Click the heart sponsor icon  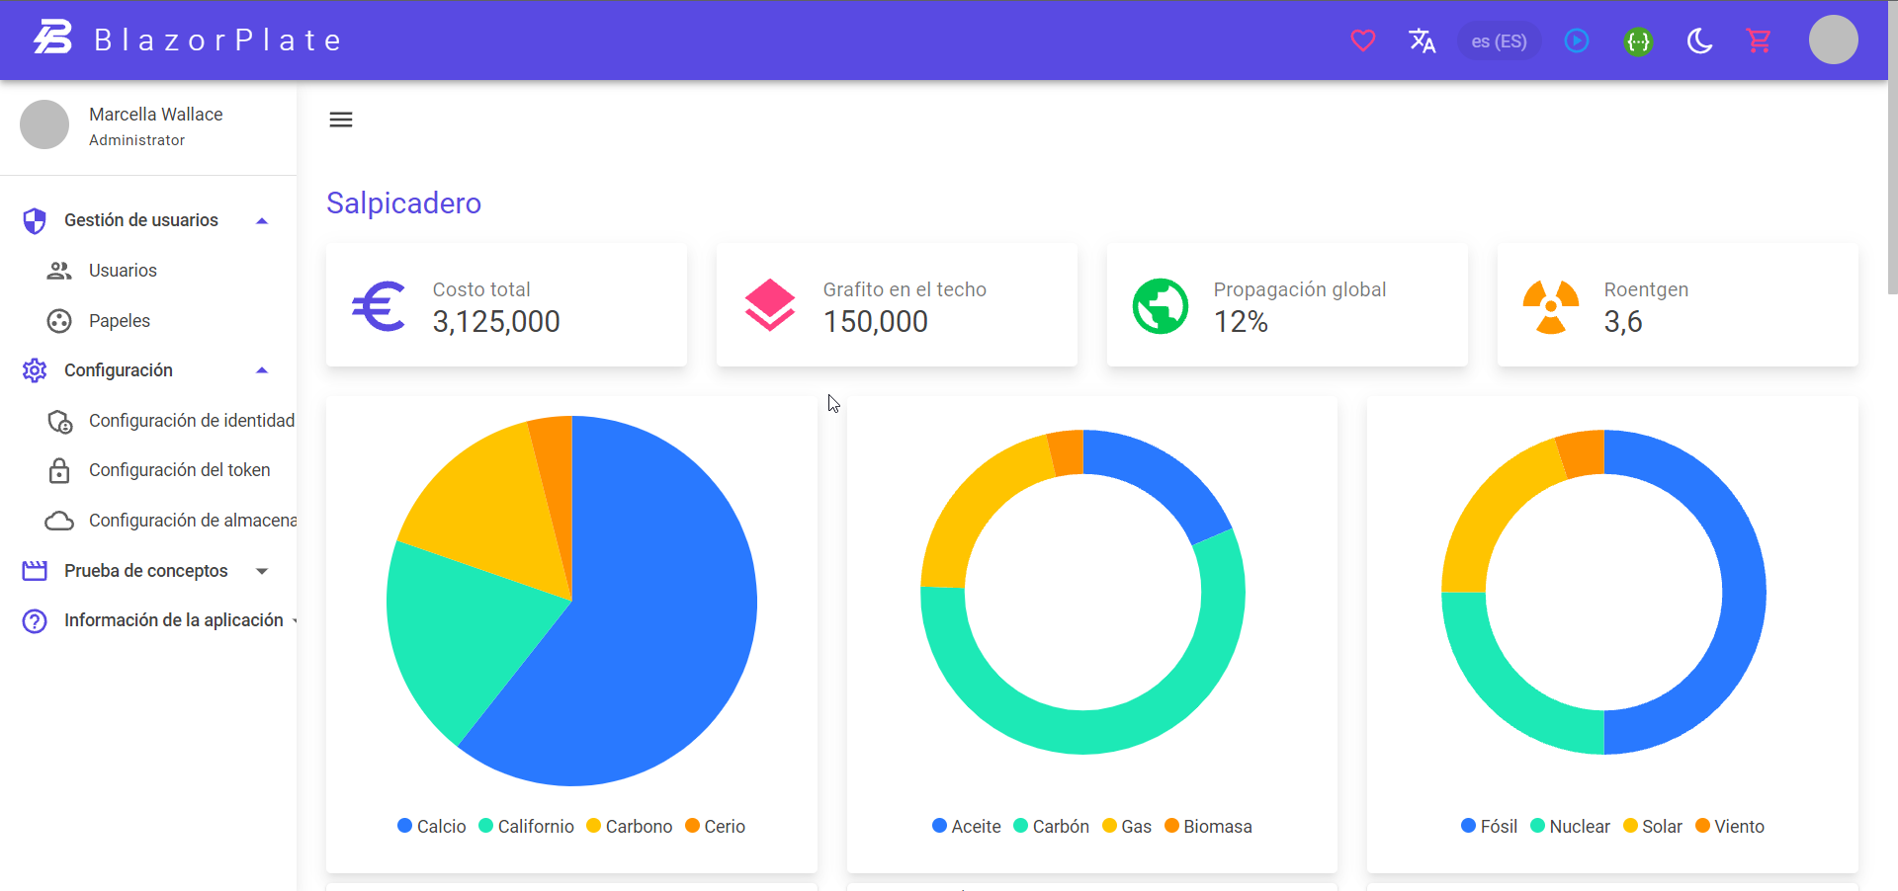1362,40
